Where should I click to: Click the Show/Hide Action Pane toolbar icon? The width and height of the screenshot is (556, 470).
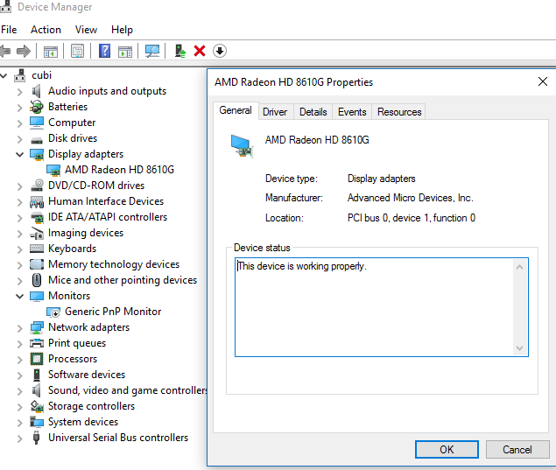pos(125,52)
